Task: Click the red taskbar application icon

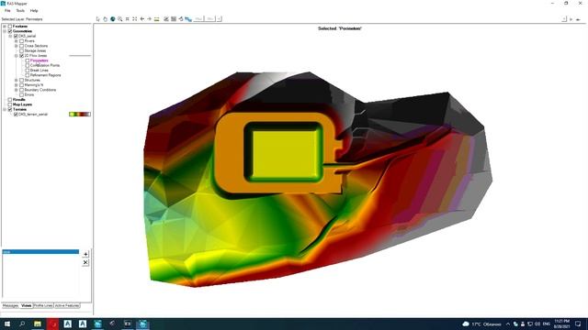Action: 53,324
